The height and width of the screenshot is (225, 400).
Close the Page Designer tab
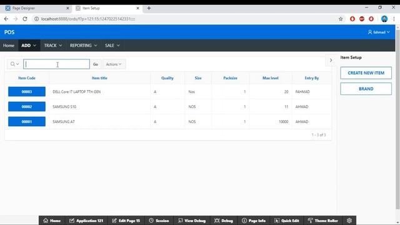pos(67,8)
